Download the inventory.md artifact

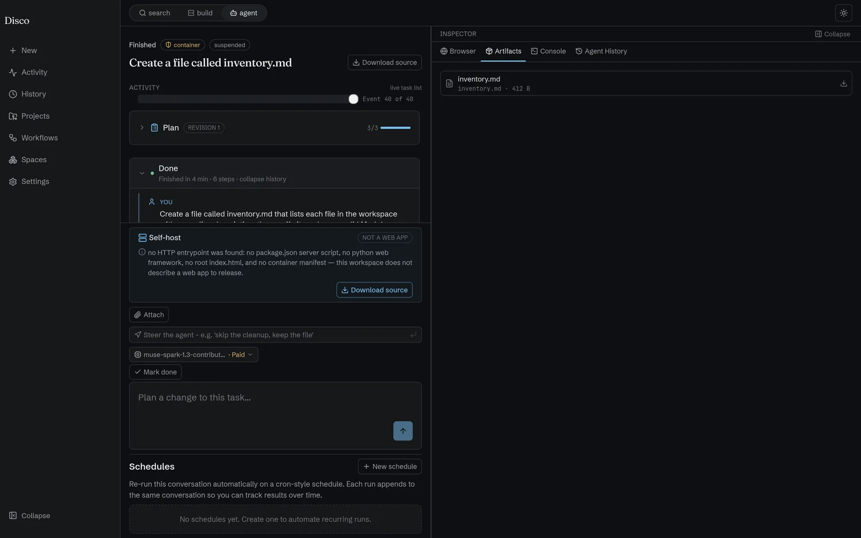coord(843,83)
